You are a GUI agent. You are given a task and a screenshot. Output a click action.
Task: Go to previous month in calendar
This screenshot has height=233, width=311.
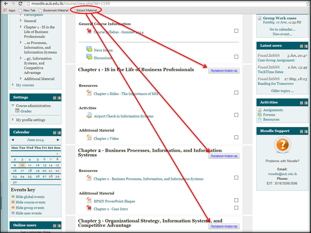[x=13, y=140]
